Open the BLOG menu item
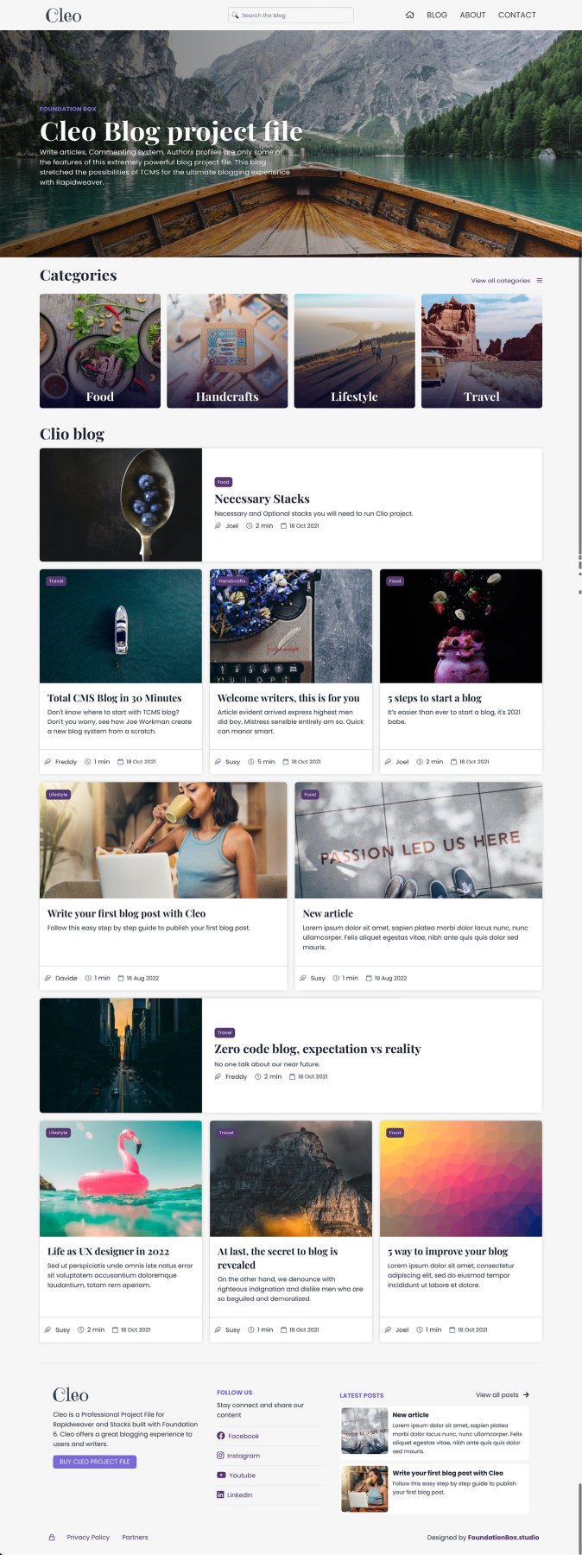The height and width of the screenshot is (1555, 582). coord(437,15)
